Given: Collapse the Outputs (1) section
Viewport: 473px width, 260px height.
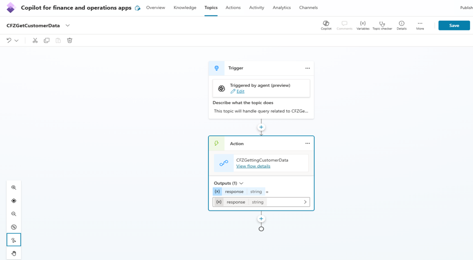Looking at the screenshot, I should pyautogui.click(x=241, y=183).
